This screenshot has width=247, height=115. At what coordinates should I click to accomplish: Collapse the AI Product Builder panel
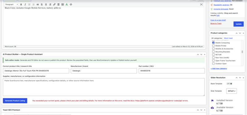[205, 54]
